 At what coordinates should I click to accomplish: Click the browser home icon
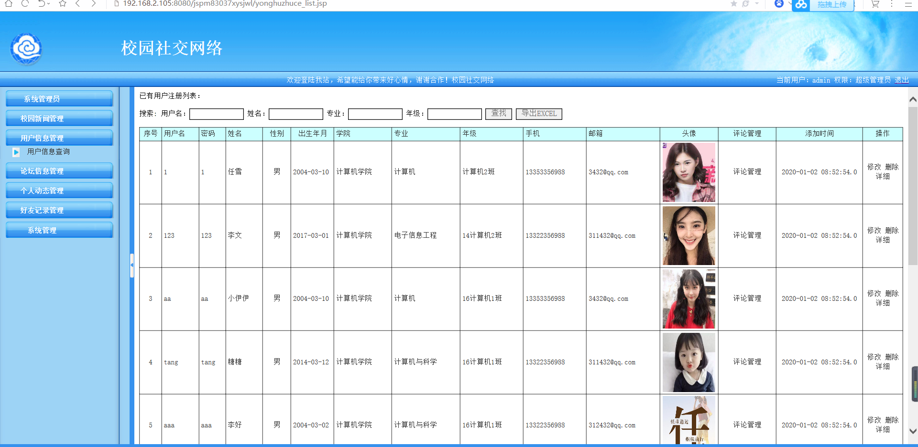[9, 3]
